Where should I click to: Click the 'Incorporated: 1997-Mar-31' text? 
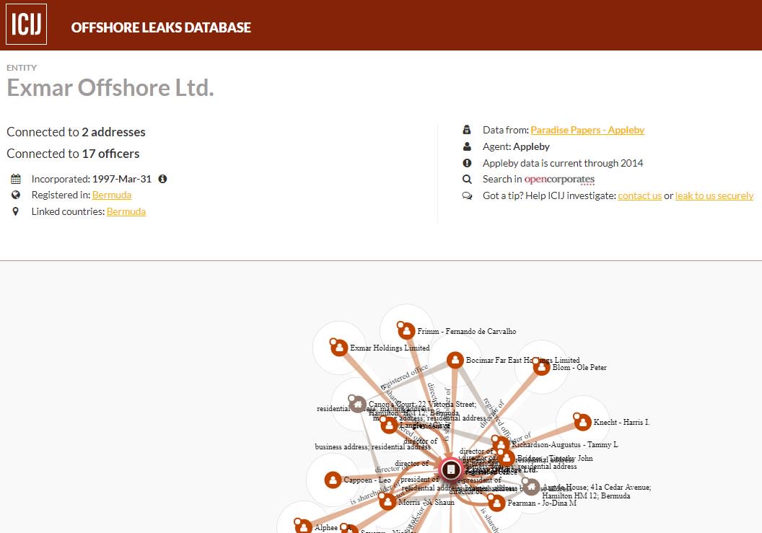click(92, 179)
